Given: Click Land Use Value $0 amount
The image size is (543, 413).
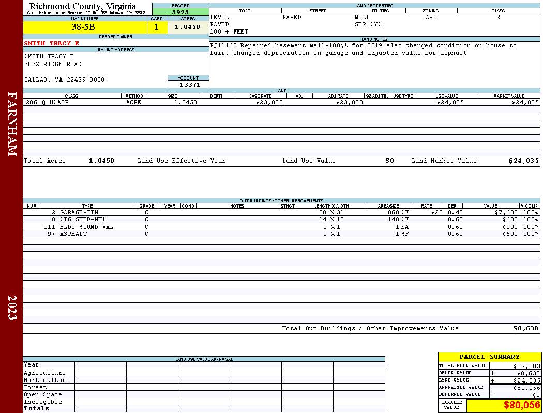Looking at the screenshot, I should pyautogui.click(x=389, y=161).
